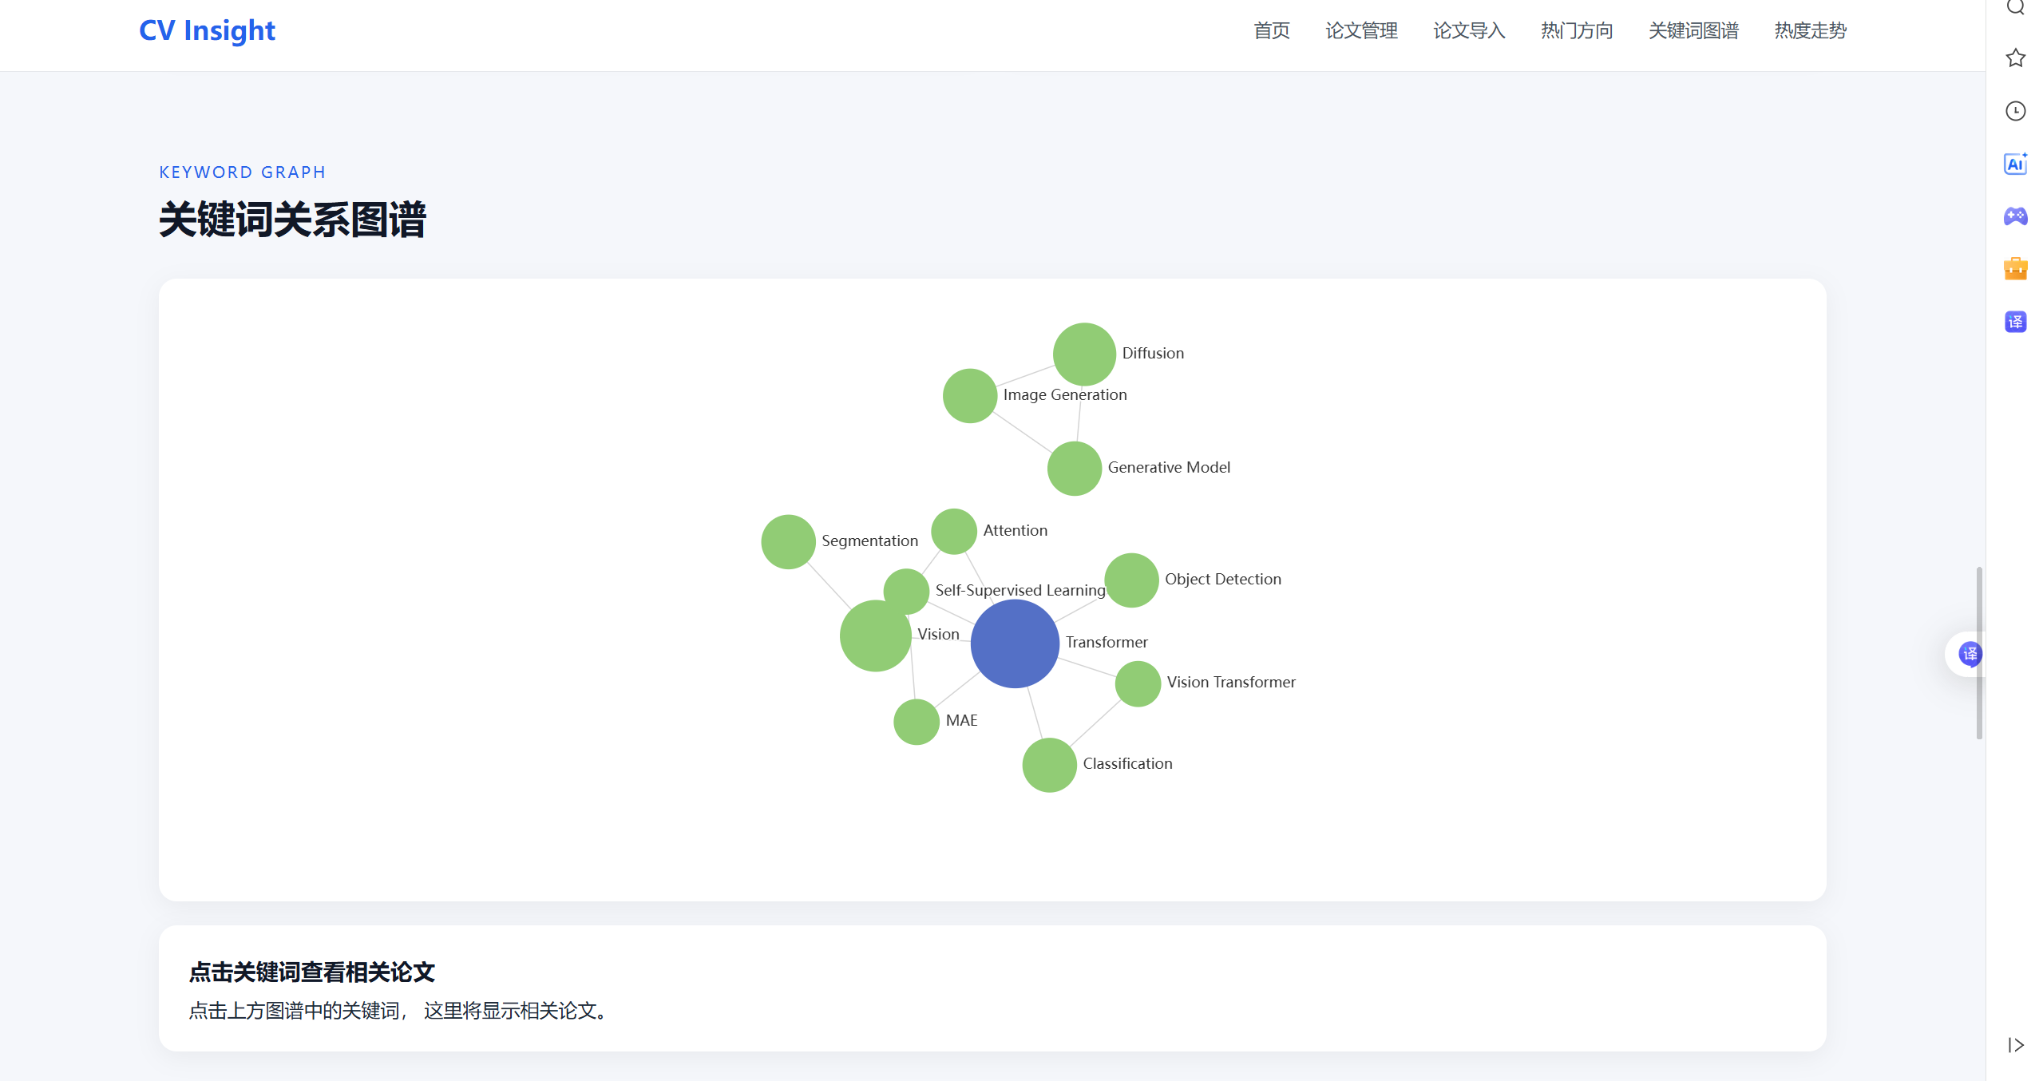The width and height of the screenshot is (2043, 1081).
Task: Click the KEYWORD GRAPH subtitle text
Action: point(242,172)
